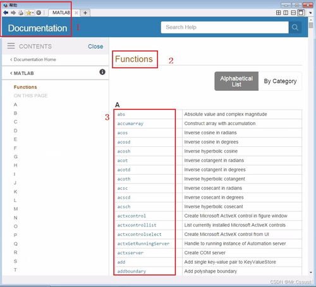Click the scrollbar down arrow at bottom
Screen dimensions: 316x287
coord(311,272)
